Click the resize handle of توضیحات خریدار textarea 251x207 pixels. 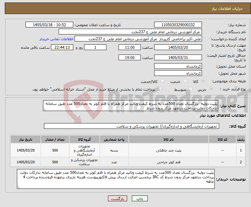click(x=18, y=187)
